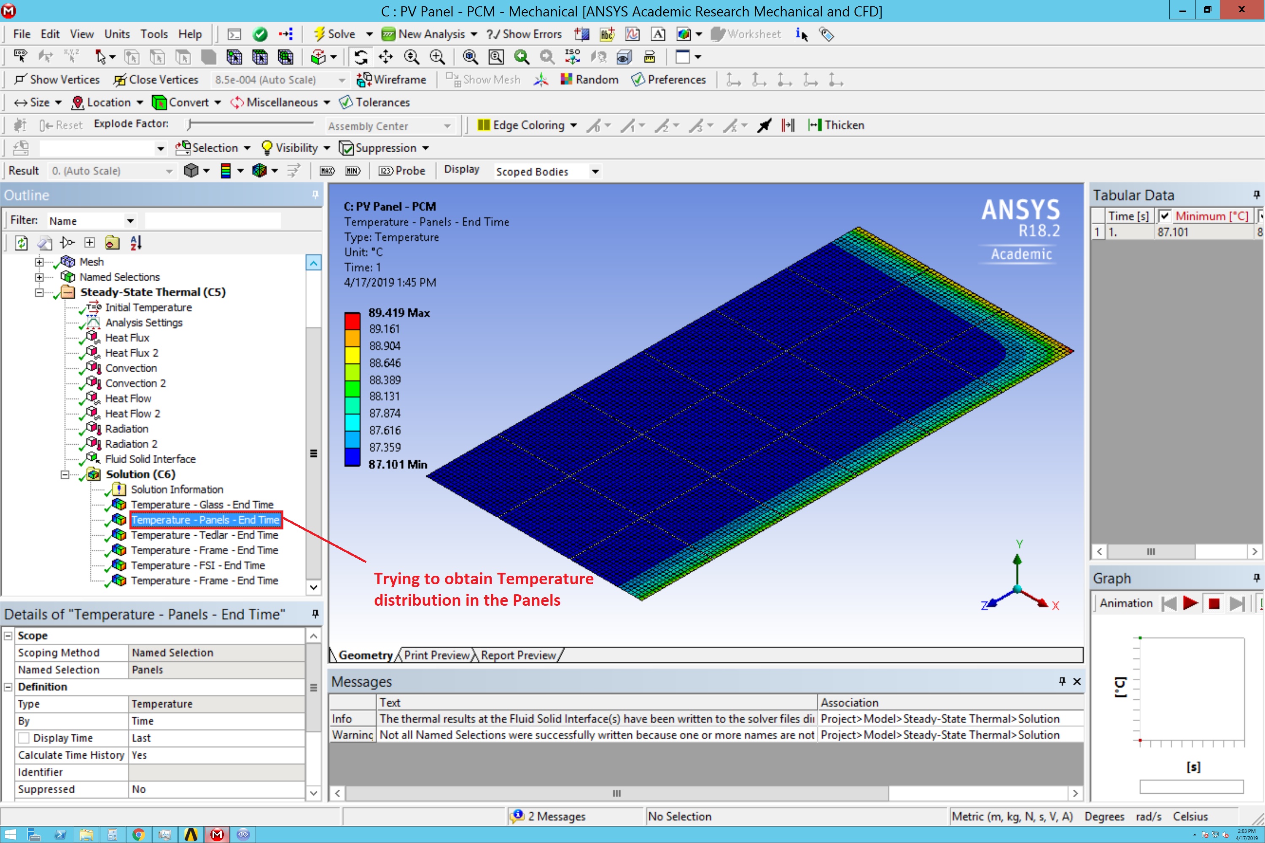Click the Zoom tool magnifier icon
Screen dimensions: 1265x843
click(412, 57)
